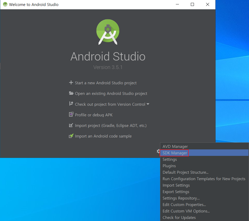249x221 pixels.
Task: Click the plus icon for new project
Action: (x=71, y=82)
